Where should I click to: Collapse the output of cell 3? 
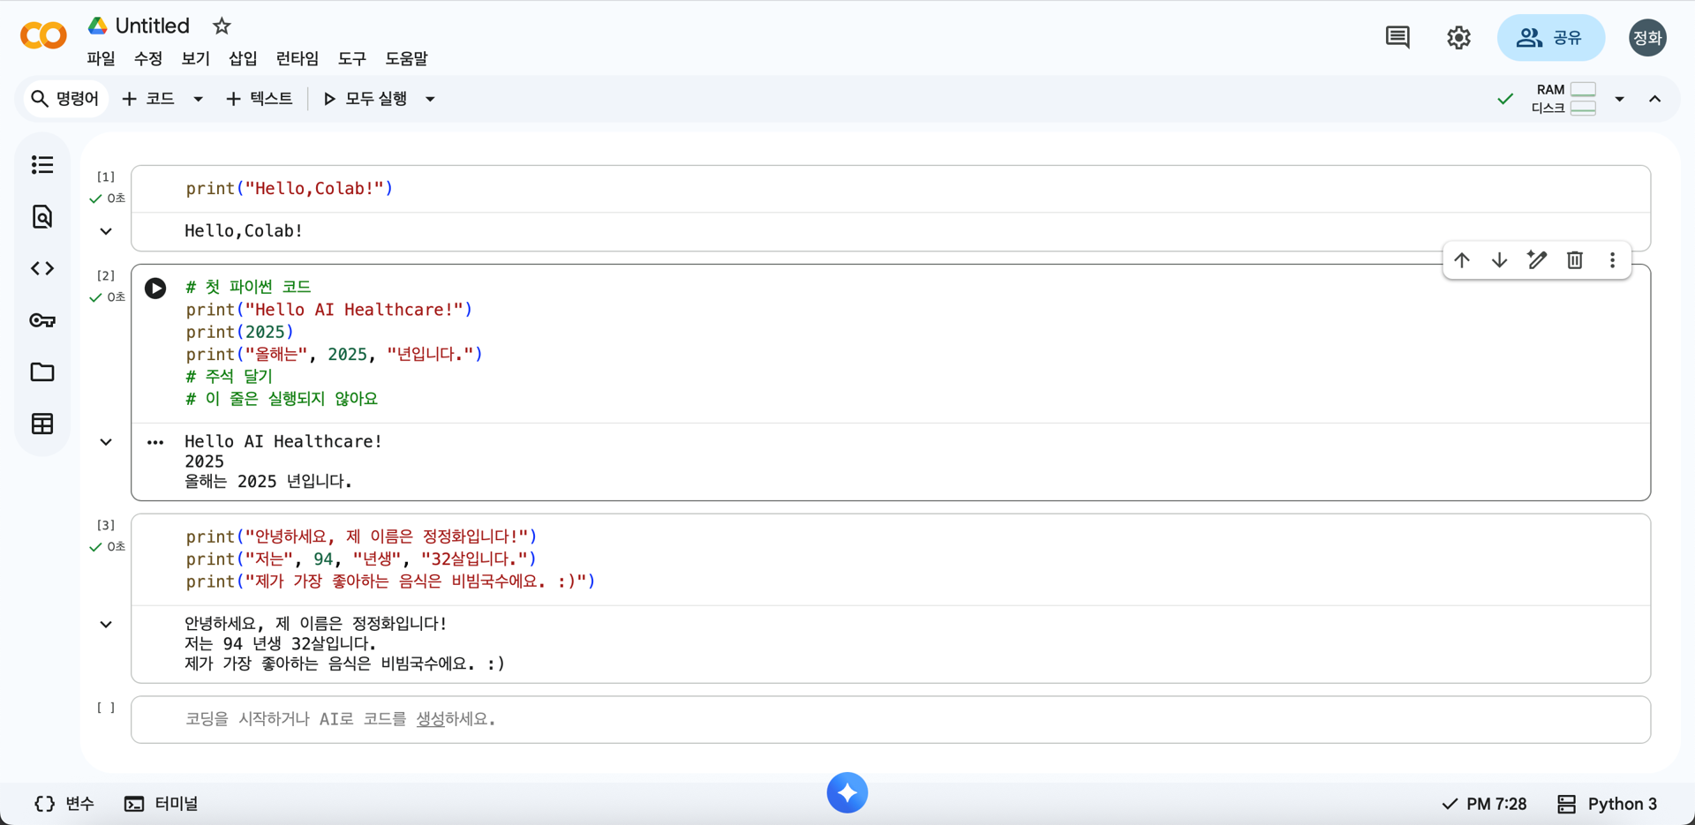[106, 625]
